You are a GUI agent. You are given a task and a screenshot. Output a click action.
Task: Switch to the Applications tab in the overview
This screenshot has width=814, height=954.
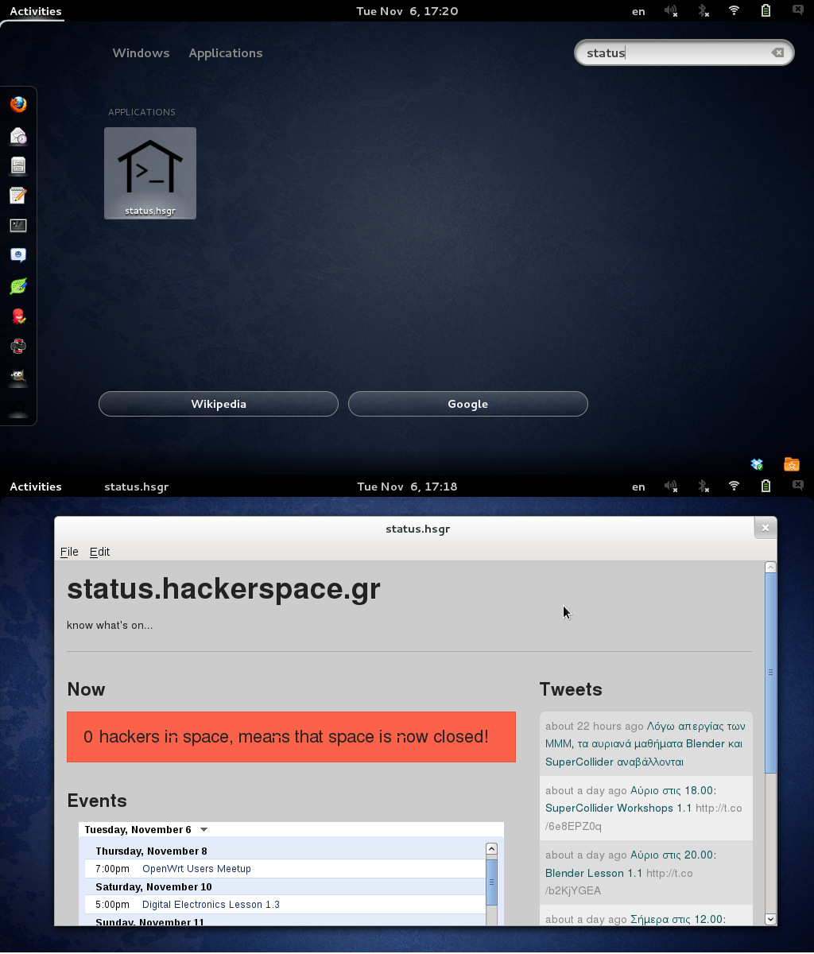pyautogui.click(x=225, y=53)
